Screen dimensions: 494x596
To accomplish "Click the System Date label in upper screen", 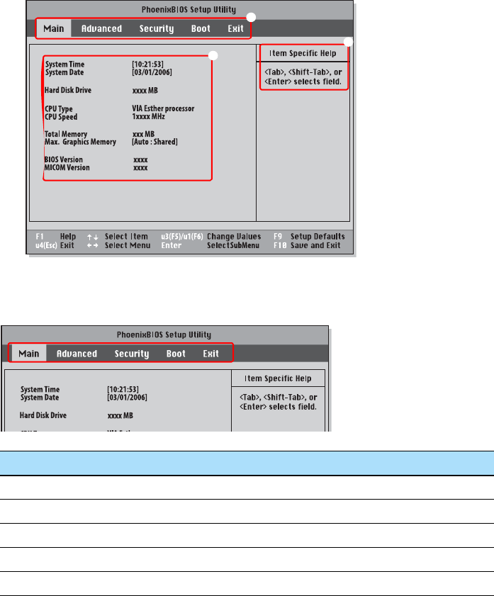I will click(64, 72).
